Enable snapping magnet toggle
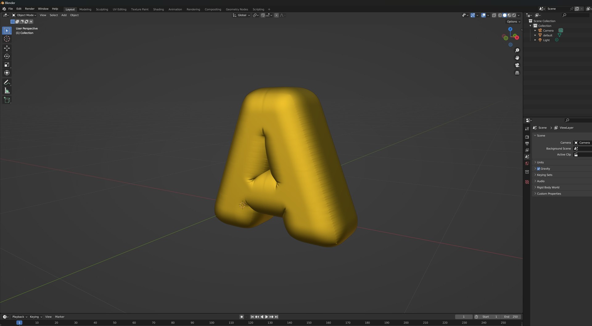This screenshot has height=326, width=592. pyautogui.click(x=263, y=15)
